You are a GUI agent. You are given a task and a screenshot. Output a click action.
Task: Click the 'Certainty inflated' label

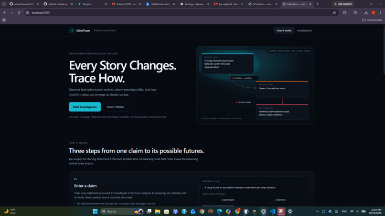[x=246, y=102]
